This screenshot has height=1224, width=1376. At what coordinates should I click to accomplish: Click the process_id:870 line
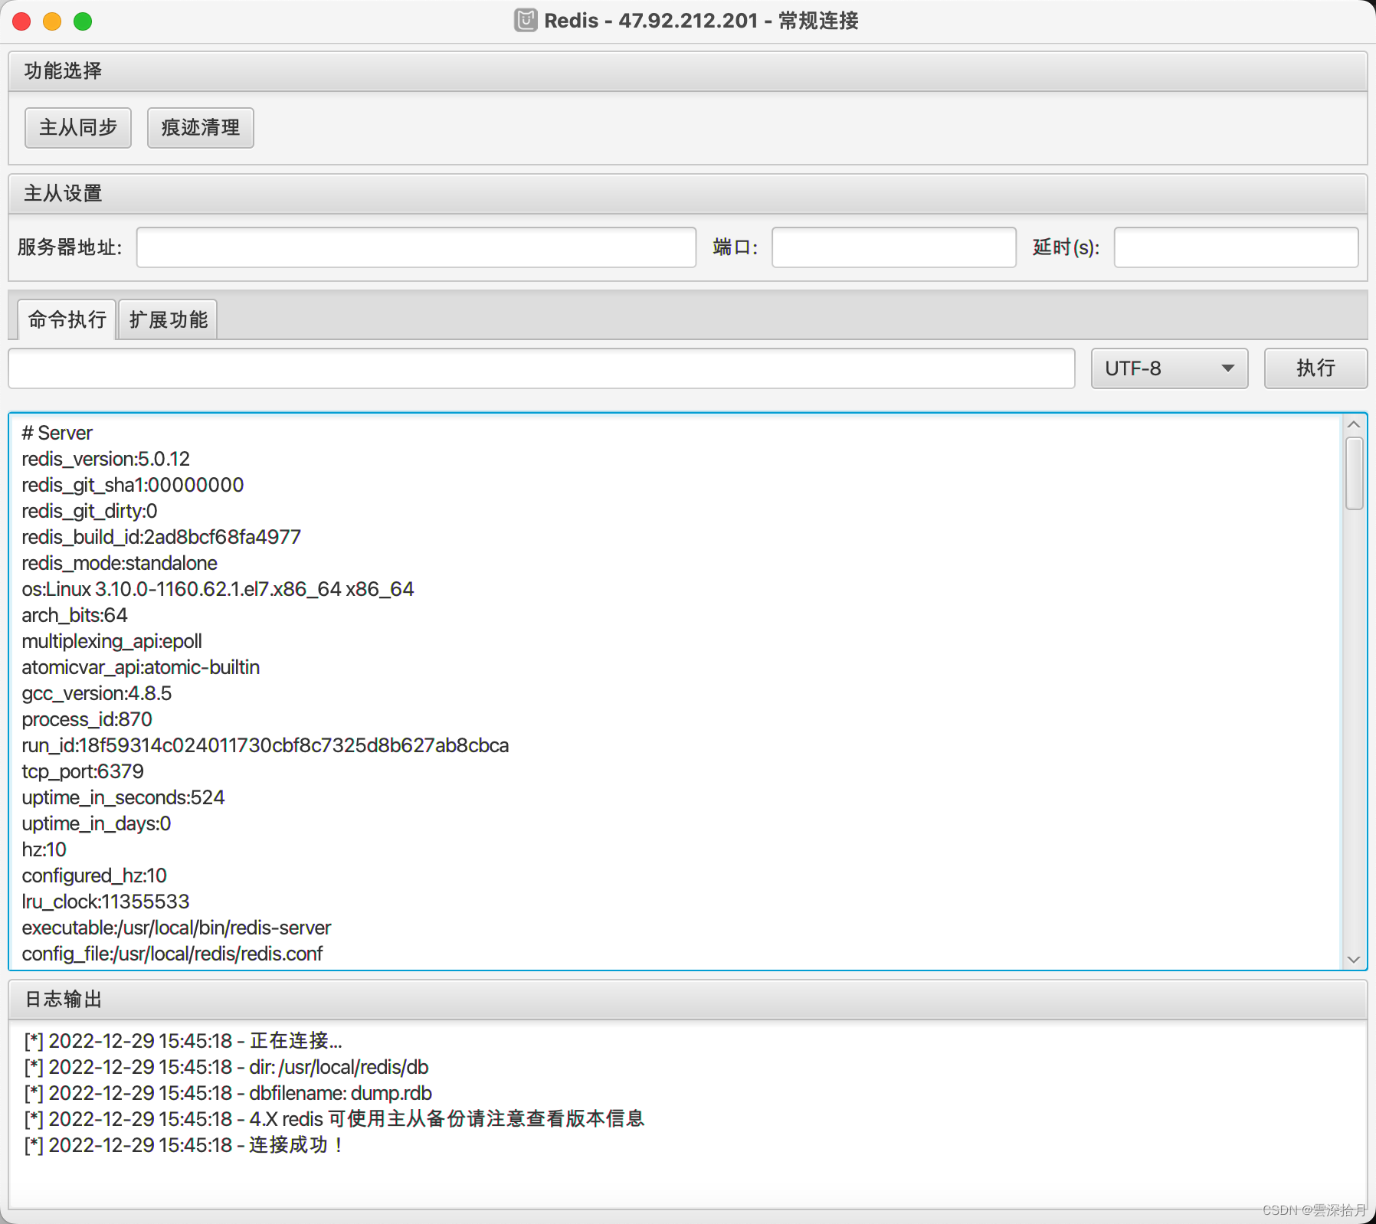(x=87, y=719)
